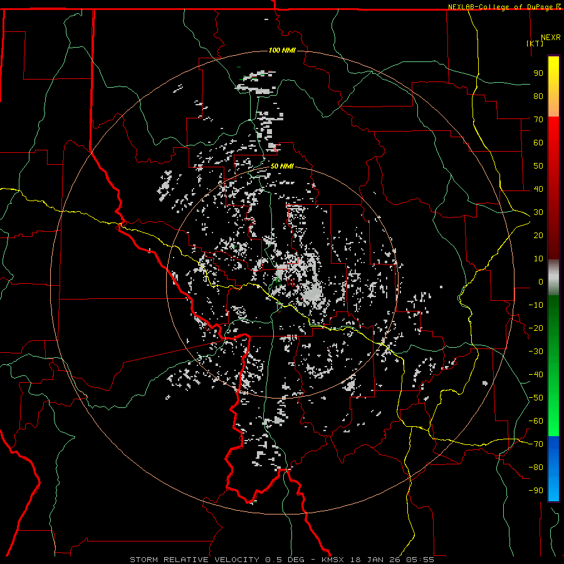Select the 50 NMI range ring label

[x=282, y=166]
